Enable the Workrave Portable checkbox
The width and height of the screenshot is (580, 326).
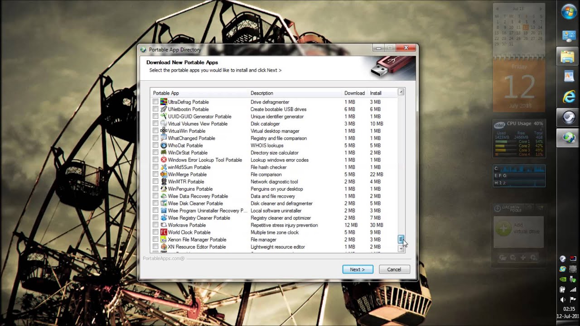tap(155, 225)
